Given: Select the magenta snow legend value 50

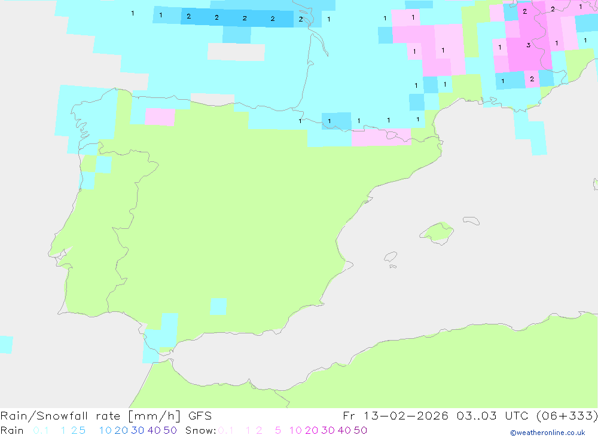Looking at the screenshot, I should (x=361, y=430).
